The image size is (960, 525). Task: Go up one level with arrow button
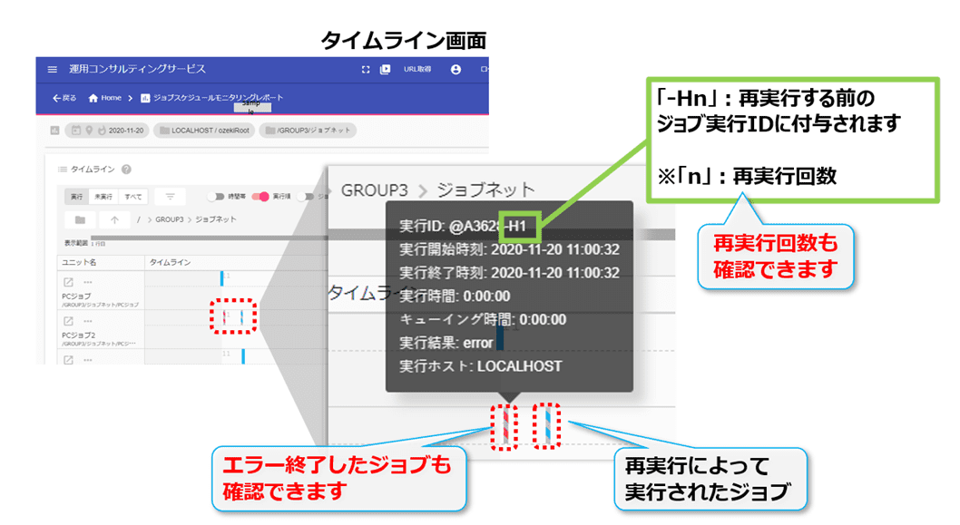114,219
